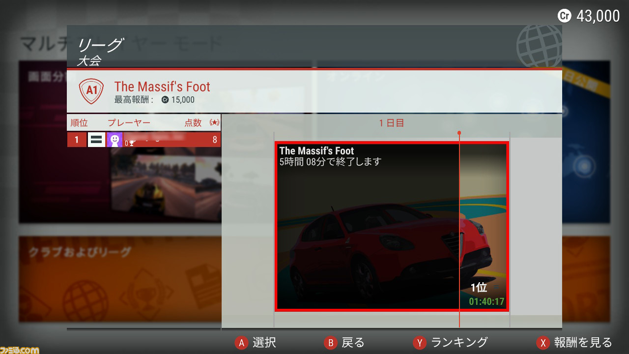Click the X button icon for 報酬を見る
This screenshot has height=354, width=629.
click(543, 343)
